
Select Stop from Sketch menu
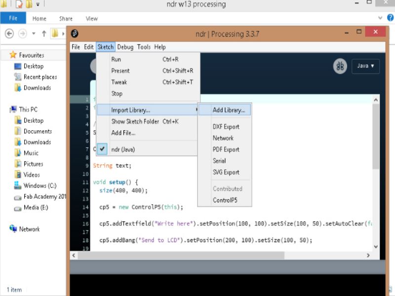coord(147,94)
